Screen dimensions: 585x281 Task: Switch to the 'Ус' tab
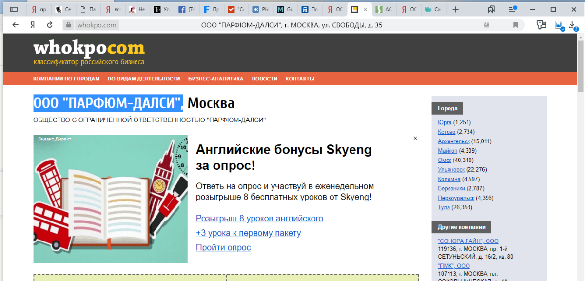162,9
